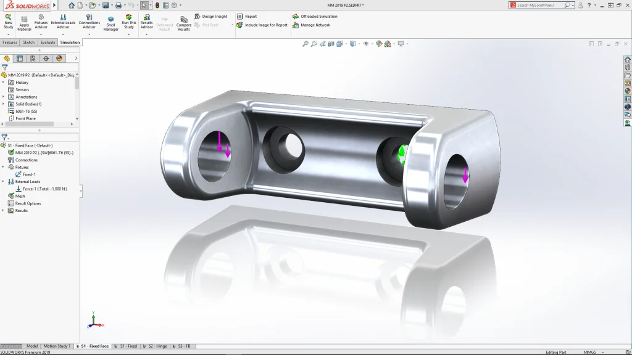
Task: Click the Home icon in the top toolbar
Action: [72, 5]
